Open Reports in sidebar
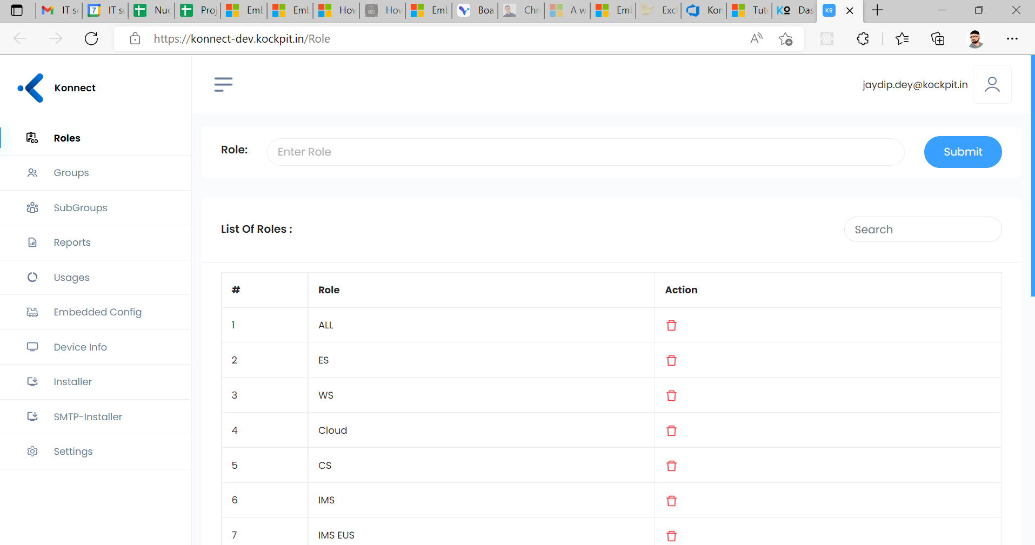 (x=96, y=243)
